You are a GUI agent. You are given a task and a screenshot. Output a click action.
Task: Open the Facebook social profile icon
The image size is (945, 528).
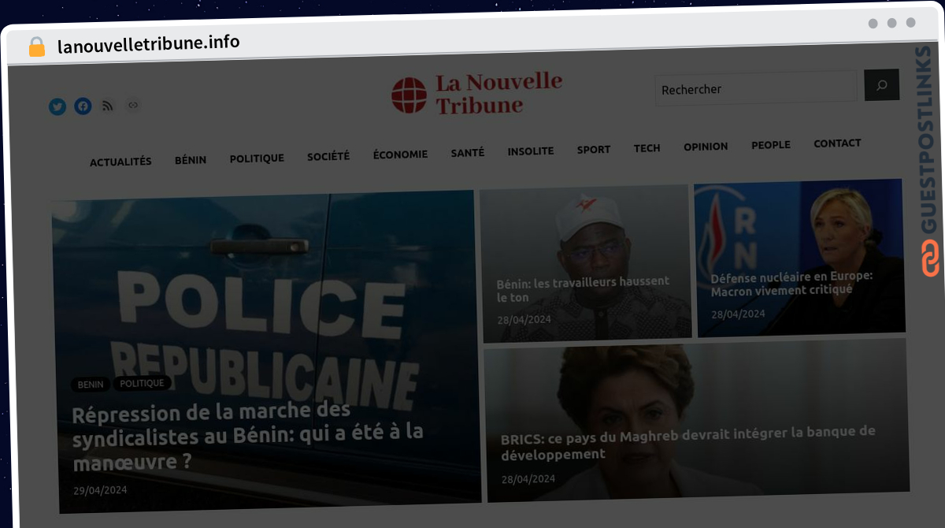pos(83,106)
